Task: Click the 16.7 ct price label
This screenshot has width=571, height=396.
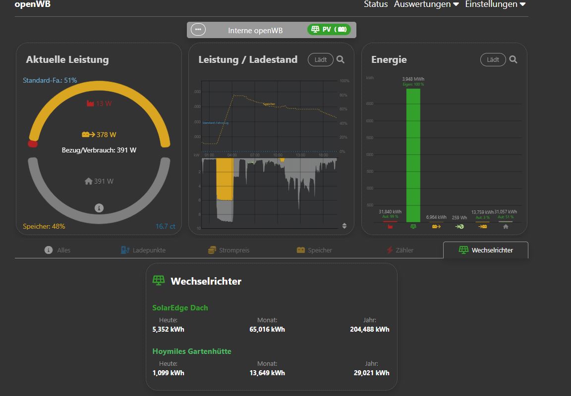Action: pyautogui.click(x=166, y=226)
